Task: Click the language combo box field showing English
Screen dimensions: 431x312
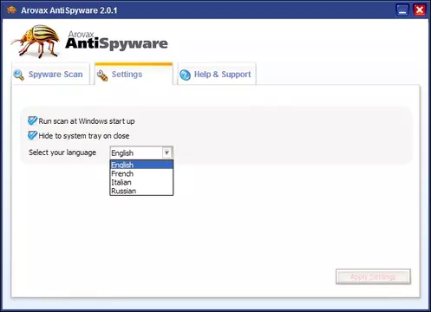Action: coord(141,153)
